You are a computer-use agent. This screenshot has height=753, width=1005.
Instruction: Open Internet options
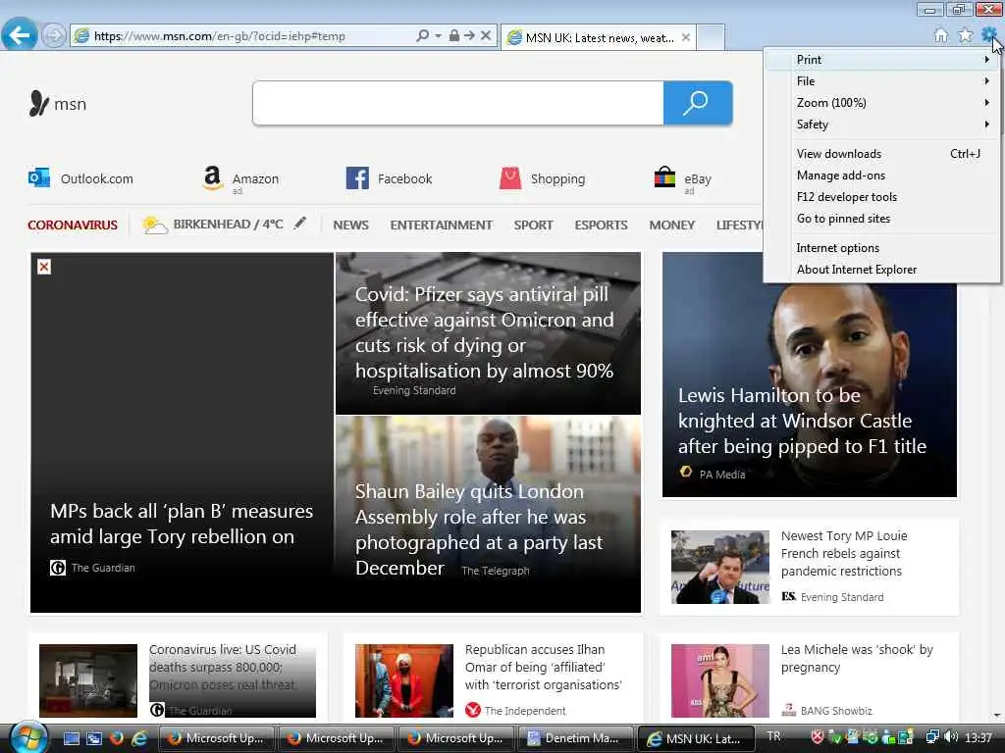[x=882, y=248]
